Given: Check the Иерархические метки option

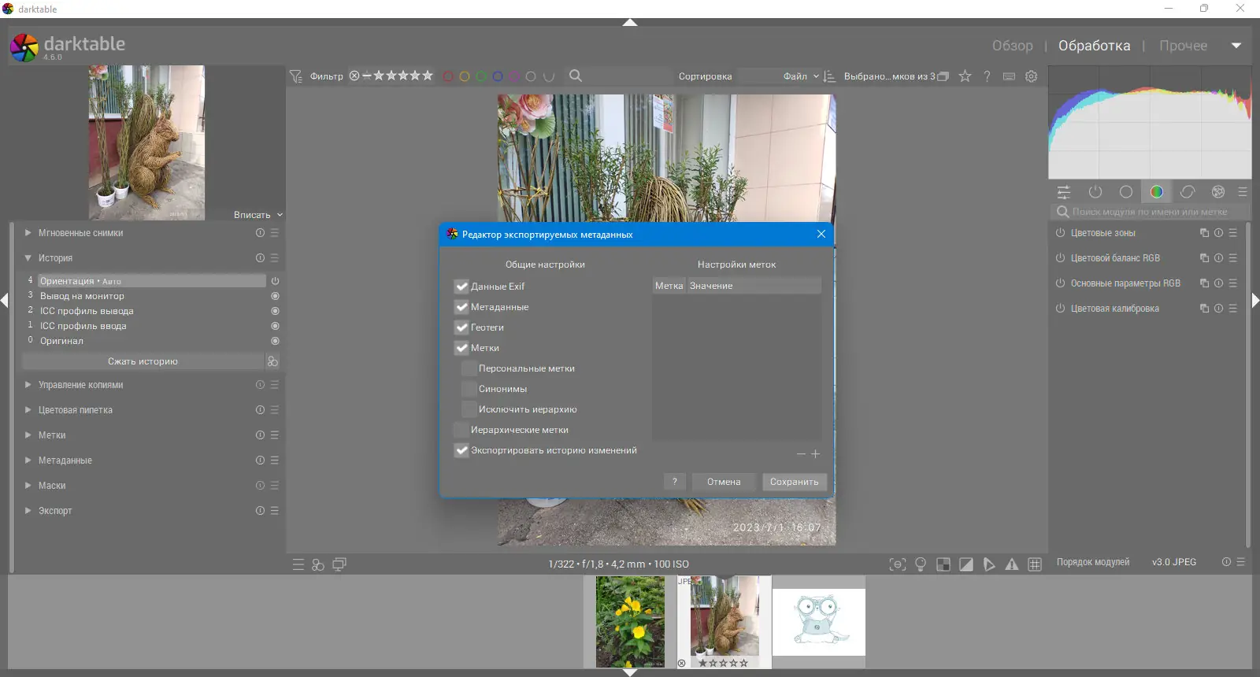Looking at the screenshot, I should (461, 430).
